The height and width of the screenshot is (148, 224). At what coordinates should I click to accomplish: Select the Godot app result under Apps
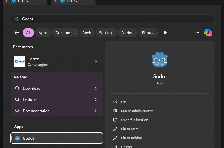pos(57,138)
